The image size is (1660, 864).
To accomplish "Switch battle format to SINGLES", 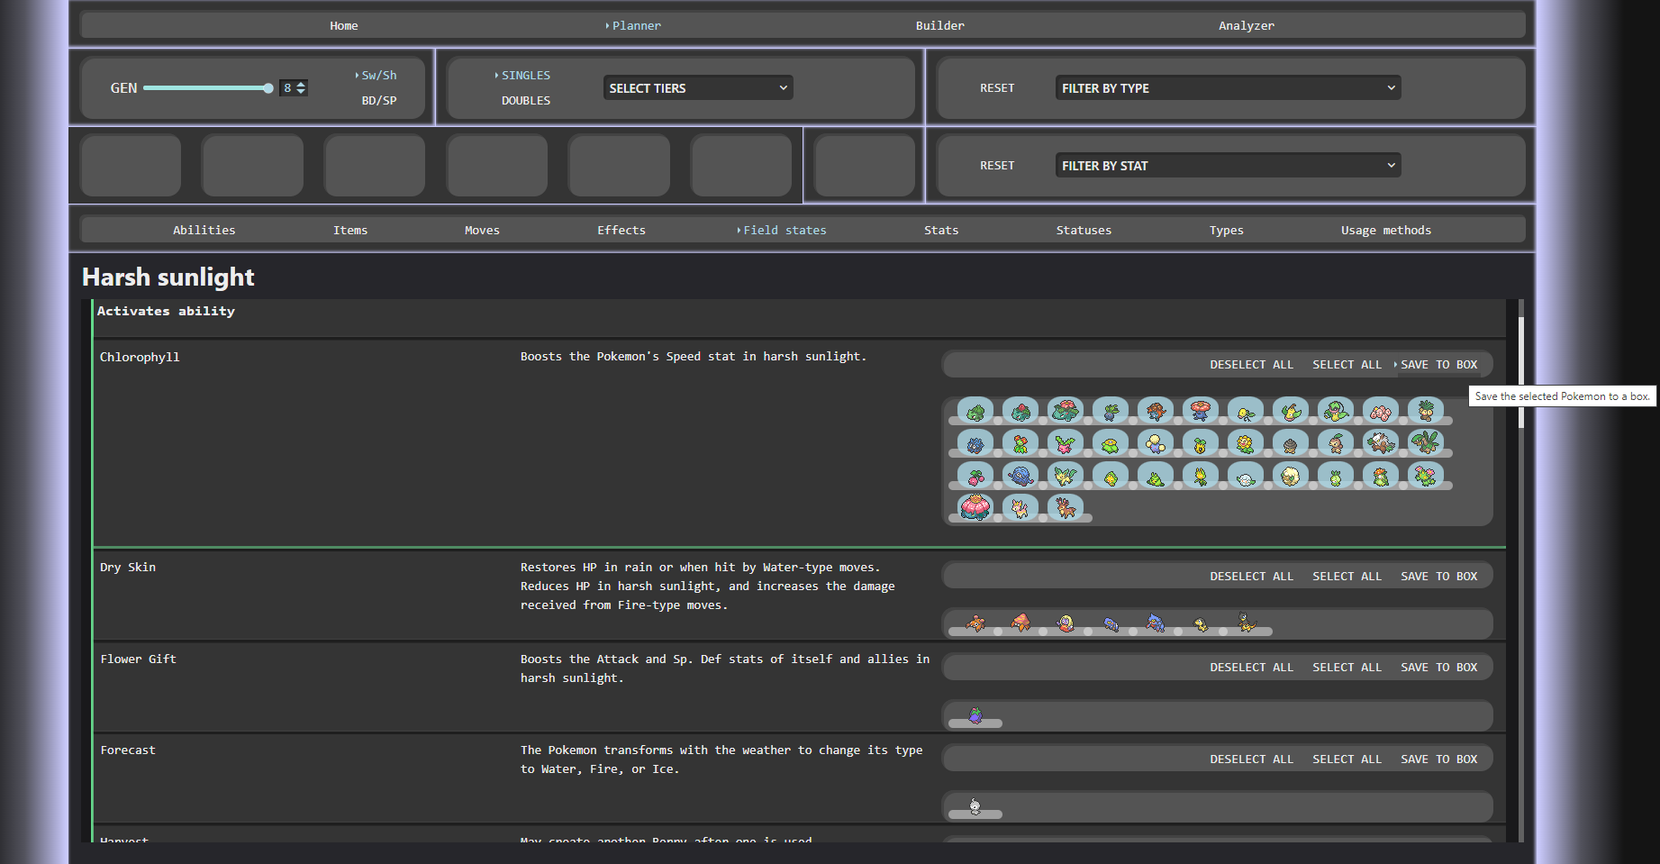I will pyautogui.click(x=526, y=76).
